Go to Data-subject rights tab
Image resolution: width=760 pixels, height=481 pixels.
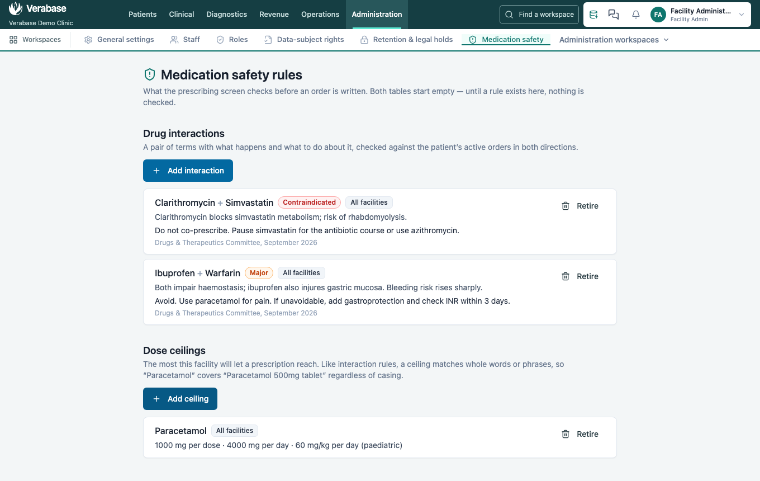point(304,40)
